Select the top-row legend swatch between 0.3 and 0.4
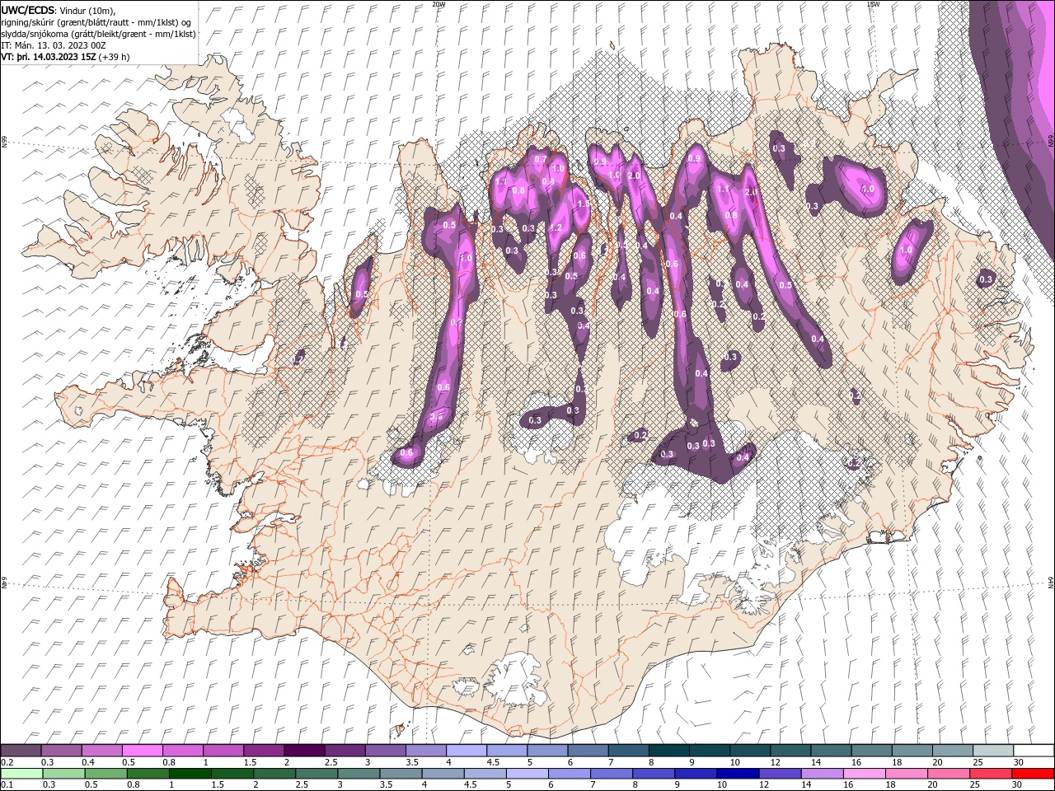Screen dimensions: 1055x791 pyautogui.click(x=62, y=751)
